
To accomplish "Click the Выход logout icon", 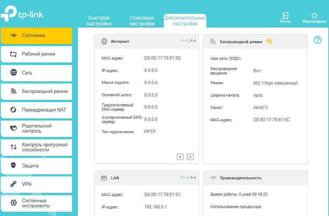I will click(x=285, y=16).
